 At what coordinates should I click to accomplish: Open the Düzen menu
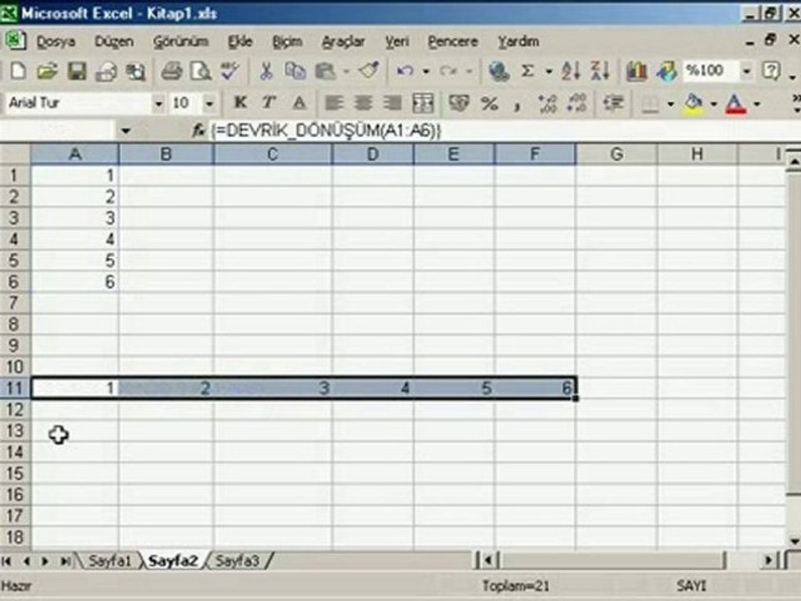point(113,42)
